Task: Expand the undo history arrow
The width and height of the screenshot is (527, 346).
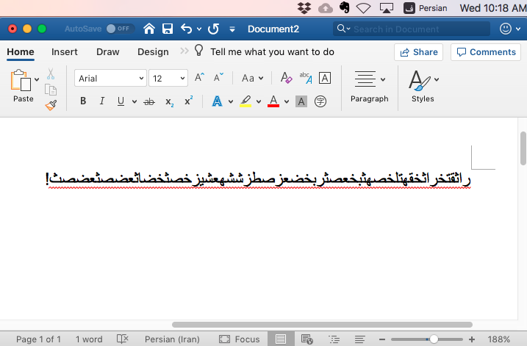Action: pos(199,29)
